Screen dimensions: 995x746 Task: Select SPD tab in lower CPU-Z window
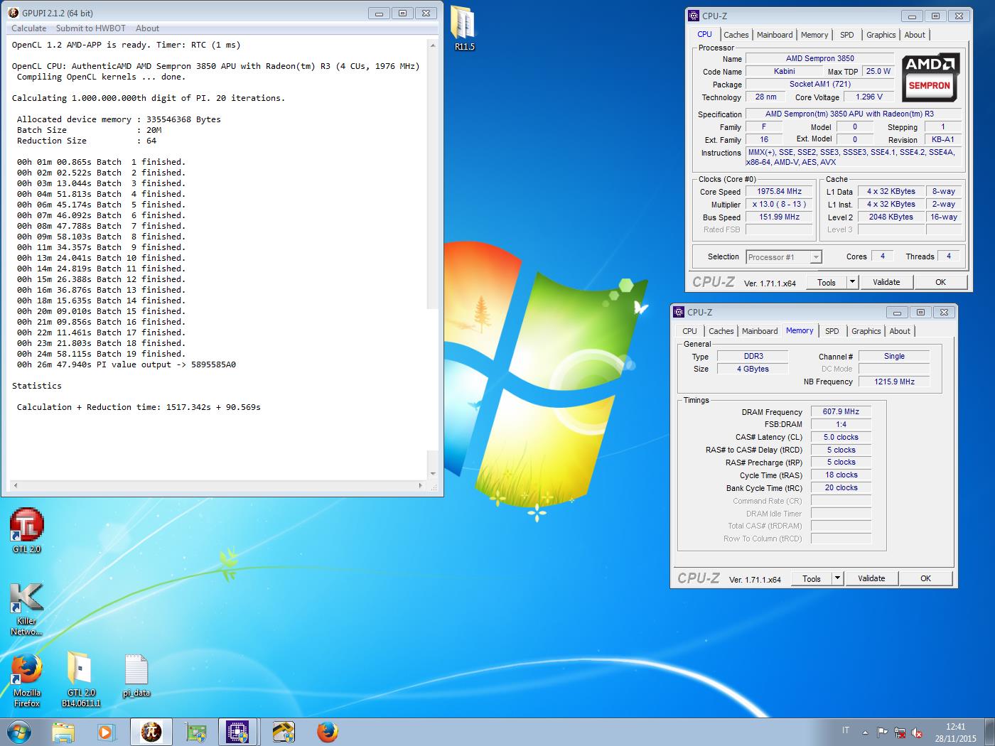(832, 331)
